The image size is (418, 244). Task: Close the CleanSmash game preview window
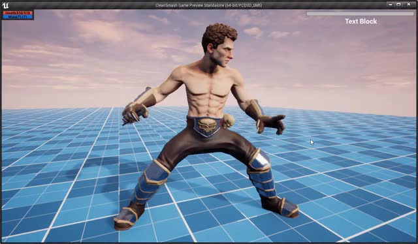click(x=409, y=5)
